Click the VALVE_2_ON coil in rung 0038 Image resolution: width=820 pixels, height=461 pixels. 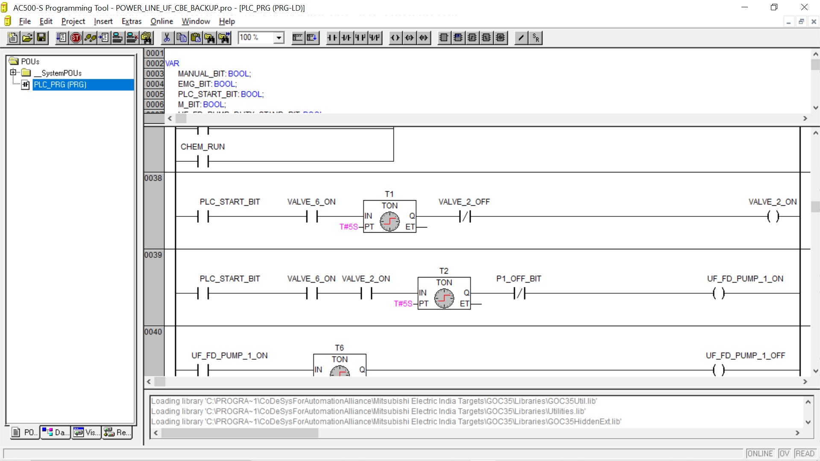tap(773, 216)
